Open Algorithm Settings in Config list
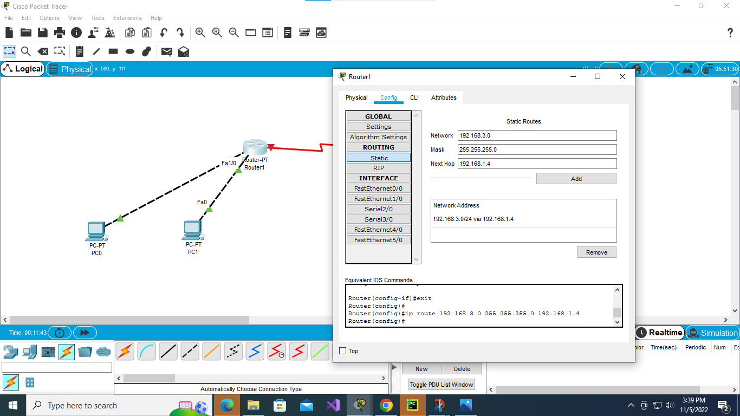The width and height of the screenshot is (740, 416). coord(379,137)
